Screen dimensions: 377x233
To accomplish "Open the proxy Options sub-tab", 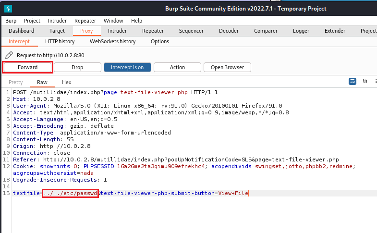I will coord(160,41).
